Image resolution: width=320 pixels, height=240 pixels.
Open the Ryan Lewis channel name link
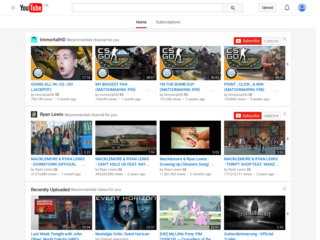(x=52, y=114)
